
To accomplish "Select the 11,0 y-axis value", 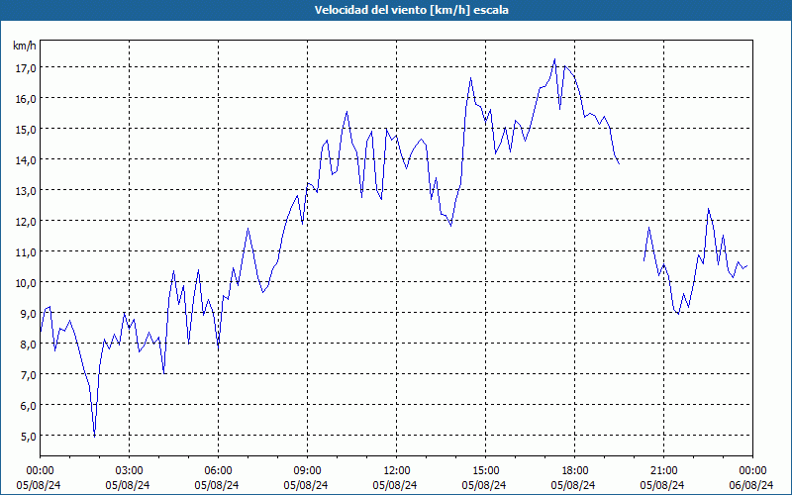I will (x=26, y=251).
